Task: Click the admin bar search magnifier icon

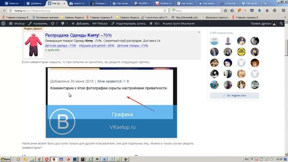Action: click(x=281, y=23)
